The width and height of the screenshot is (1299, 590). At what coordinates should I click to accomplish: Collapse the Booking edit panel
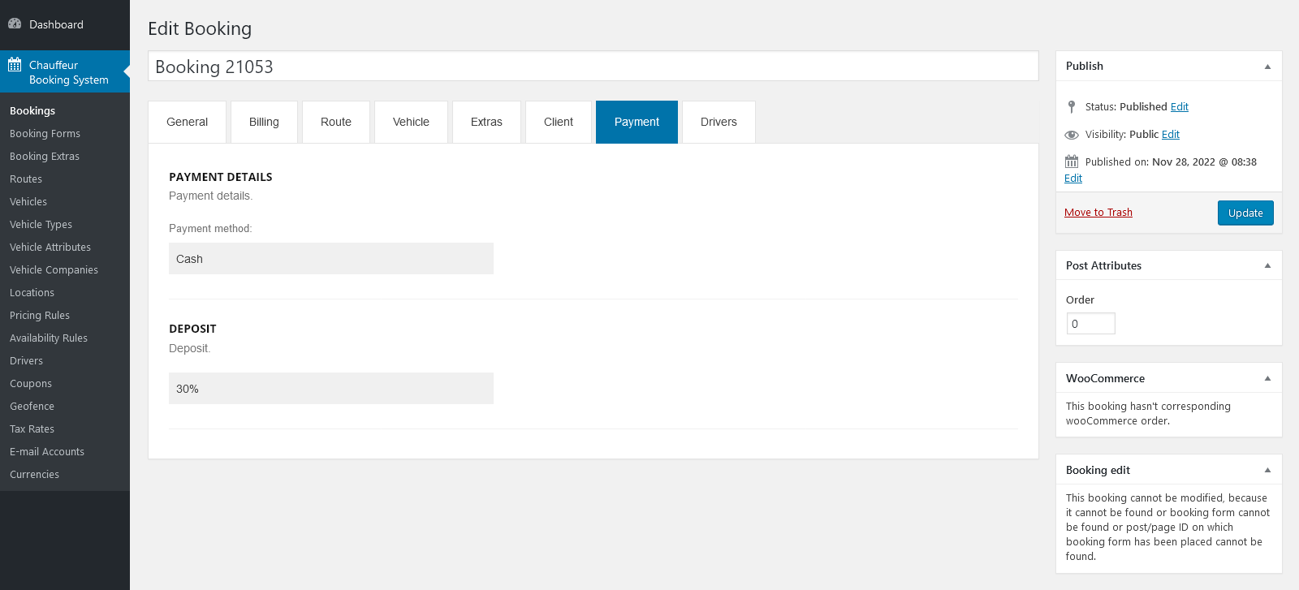click(x=1267, y=470)
